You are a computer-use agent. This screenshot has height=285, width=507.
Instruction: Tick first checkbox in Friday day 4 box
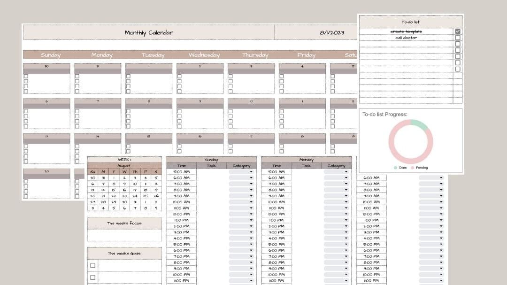click(x=281, y=77)
